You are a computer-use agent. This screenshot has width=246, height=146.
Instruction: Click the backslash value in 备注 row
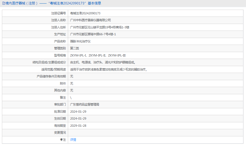point(71,98)
